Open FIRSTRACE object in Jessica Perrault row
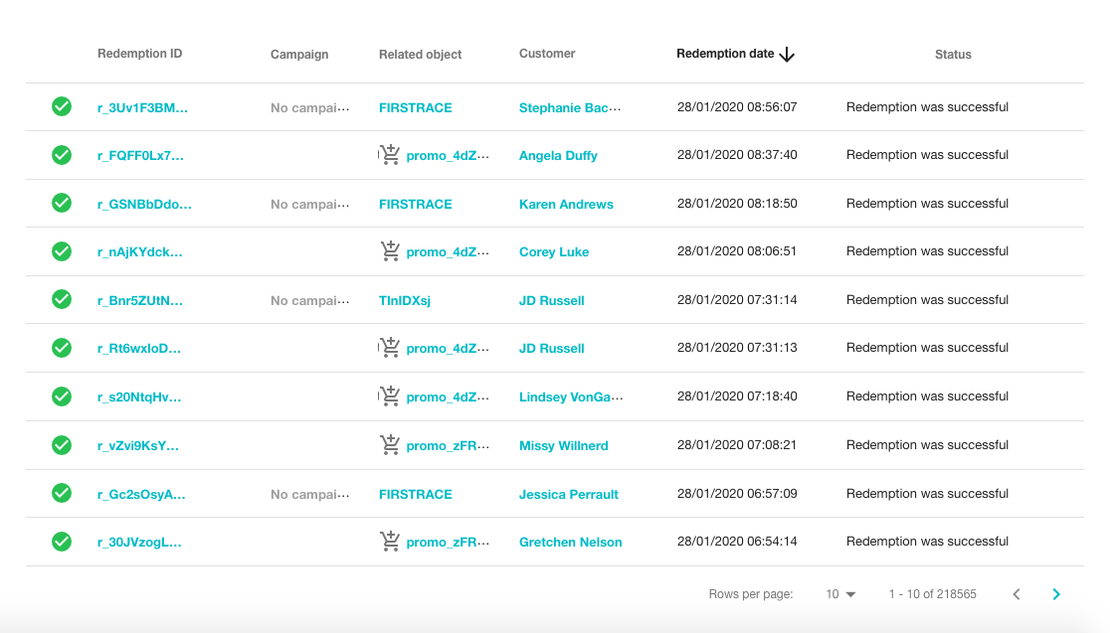The image size is (1110, 633). pos(415,495)
